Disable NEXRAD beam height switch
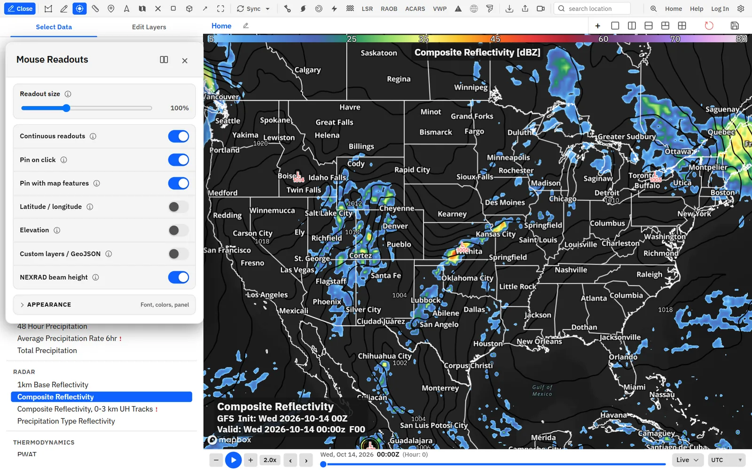The height and width of the screenshot is (470, 752). [x=179, y=277]
